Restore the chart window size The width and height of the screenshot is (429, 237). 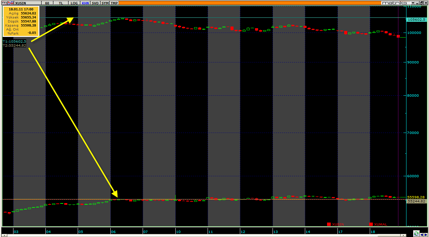click(422, 3)
